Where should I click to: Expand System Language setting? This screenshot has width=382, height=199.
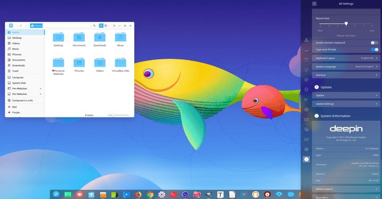(346, 66)
